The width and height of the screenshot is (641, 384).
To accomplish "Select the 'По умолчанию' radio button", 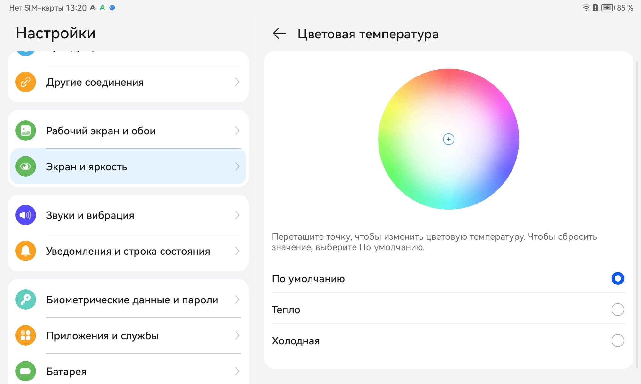I will [618, 278].
